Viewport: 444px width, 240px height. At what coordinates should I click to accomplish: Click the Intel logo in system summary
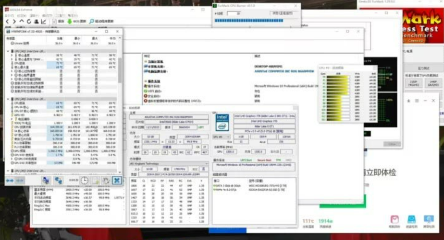point(222,122)
